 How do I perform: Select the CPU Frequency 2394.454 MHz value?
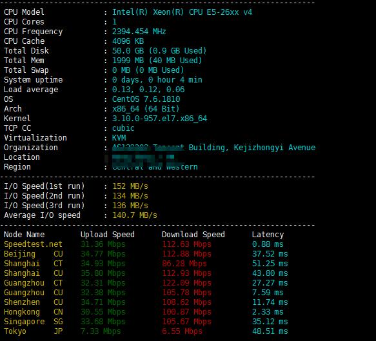(139, 32)
